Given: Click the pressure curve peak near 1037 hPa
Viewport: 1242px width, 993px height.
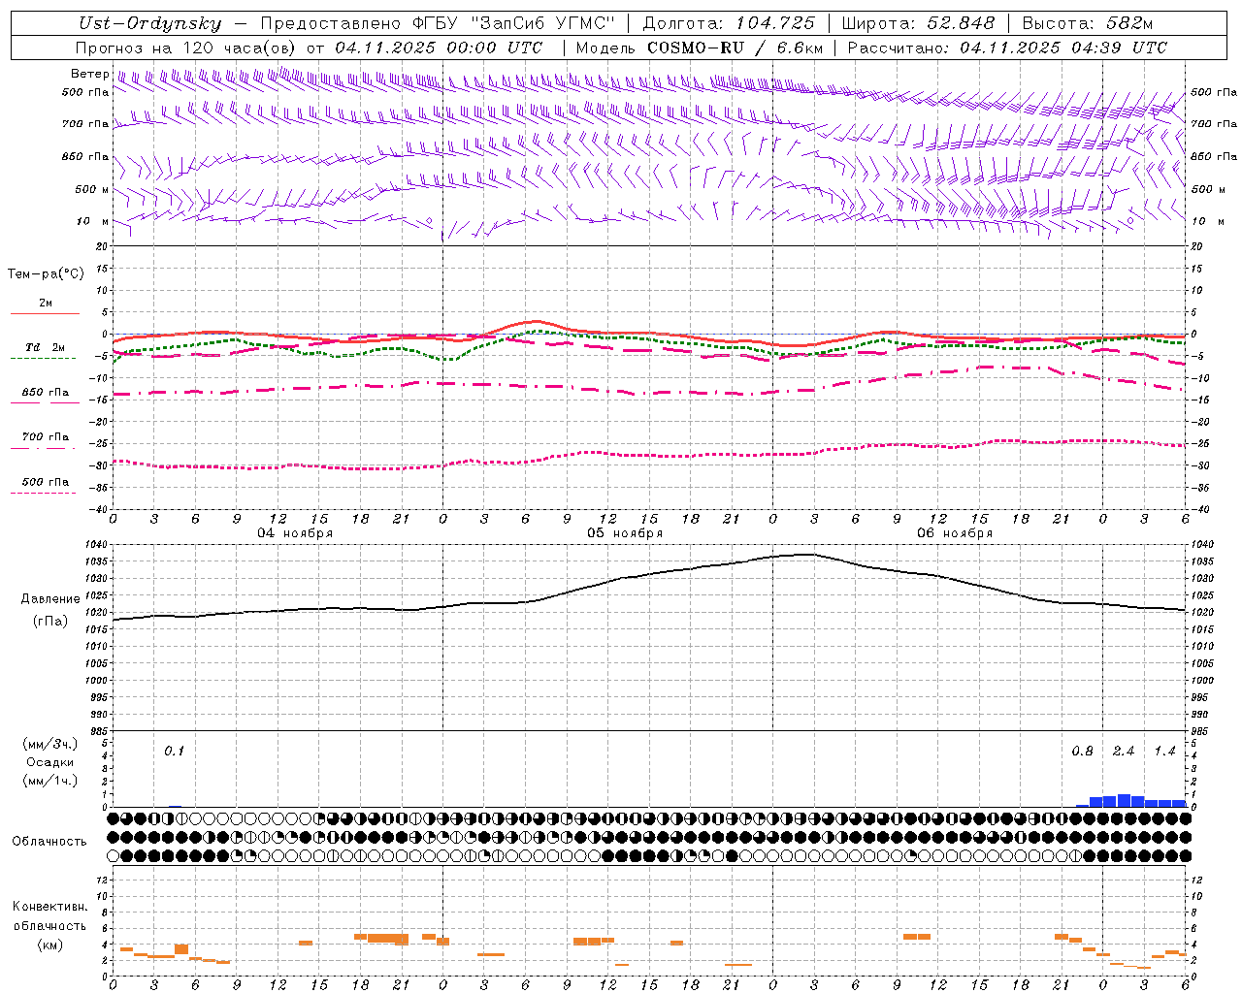Looking at the screenshot, I should 807,554.
